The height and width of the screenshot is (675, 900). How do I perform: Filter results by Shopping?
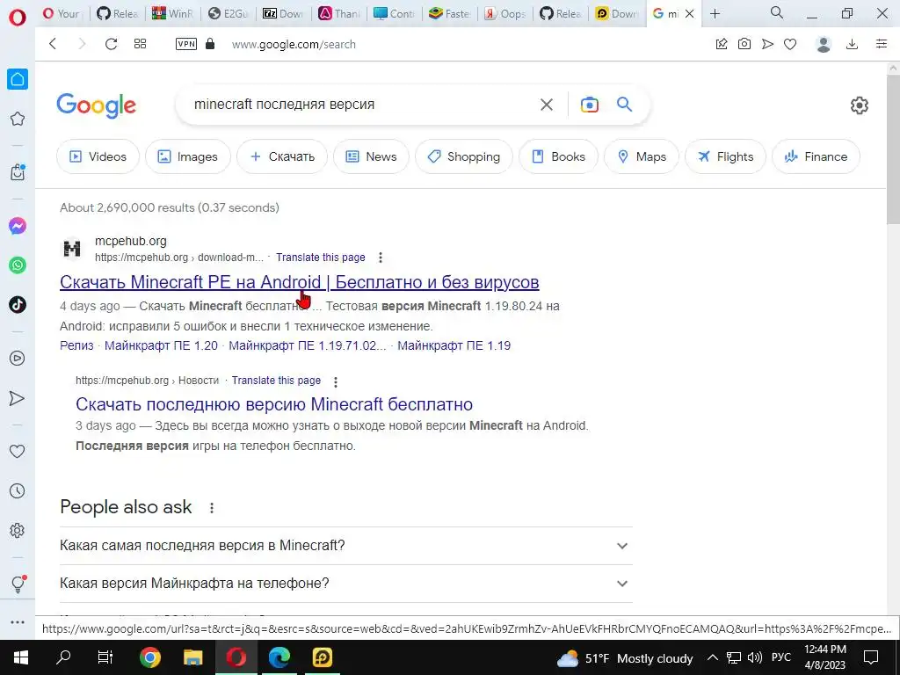pos(464,156)
